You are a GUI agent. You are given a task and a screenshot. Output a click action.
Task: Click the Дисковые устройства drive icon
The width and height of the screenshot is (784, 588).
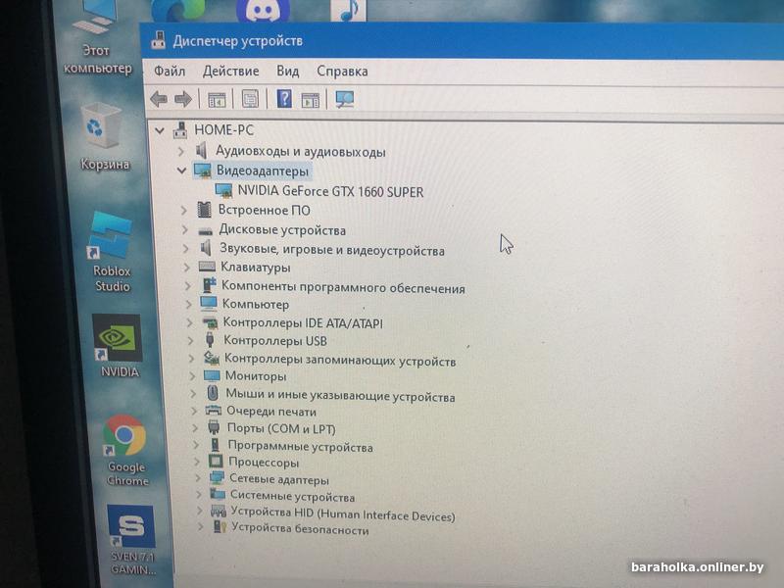point(206,231)
